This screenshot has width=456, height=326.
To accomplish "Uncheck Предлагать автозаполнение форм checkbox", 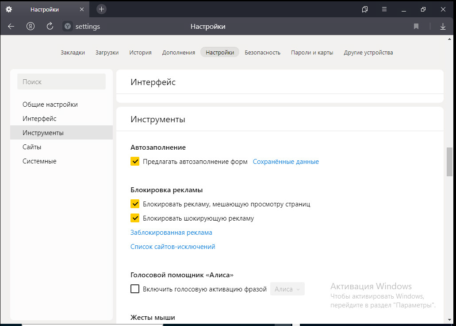I will pos(135,162).
